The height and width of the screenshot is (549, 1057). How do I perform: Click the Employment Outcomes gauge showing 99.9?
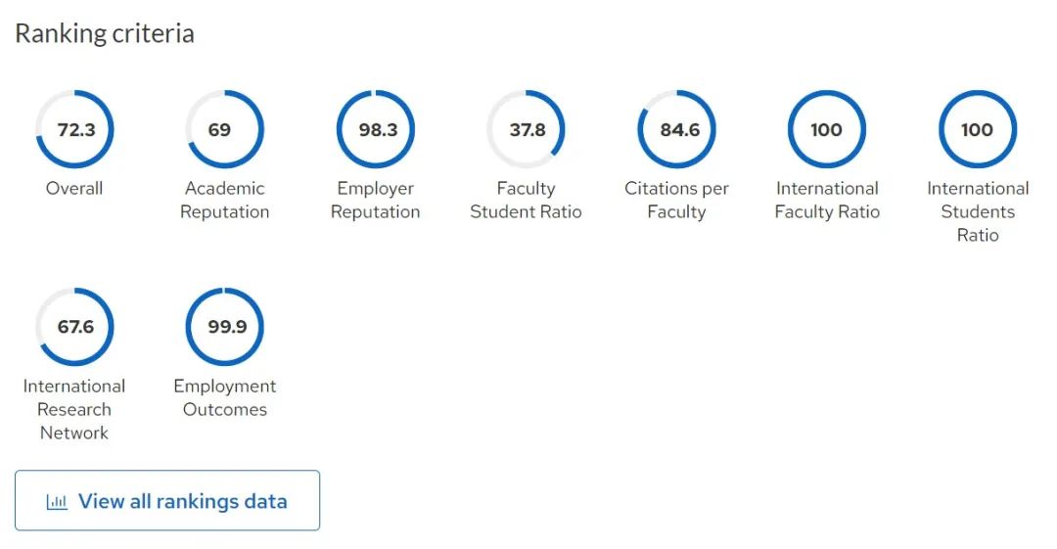[x=225, y=327]
